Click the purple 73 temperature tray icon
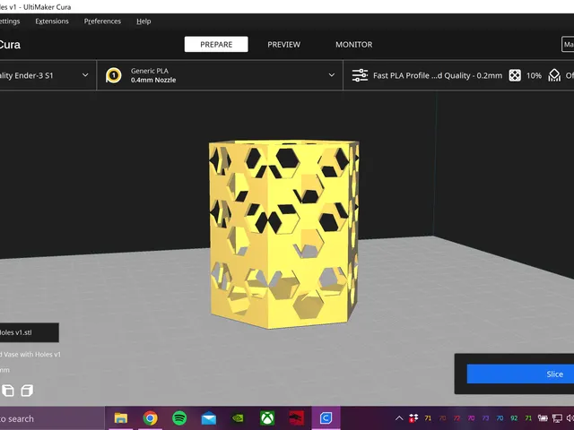Screen dimensions: 574x430 (485, 418)
